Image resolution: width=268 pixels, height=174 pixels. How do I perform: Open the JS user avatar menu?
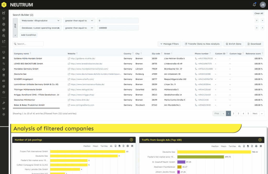(263, 5)
